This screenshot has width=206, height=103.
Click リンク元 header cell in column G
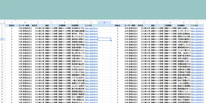[91, 25]
